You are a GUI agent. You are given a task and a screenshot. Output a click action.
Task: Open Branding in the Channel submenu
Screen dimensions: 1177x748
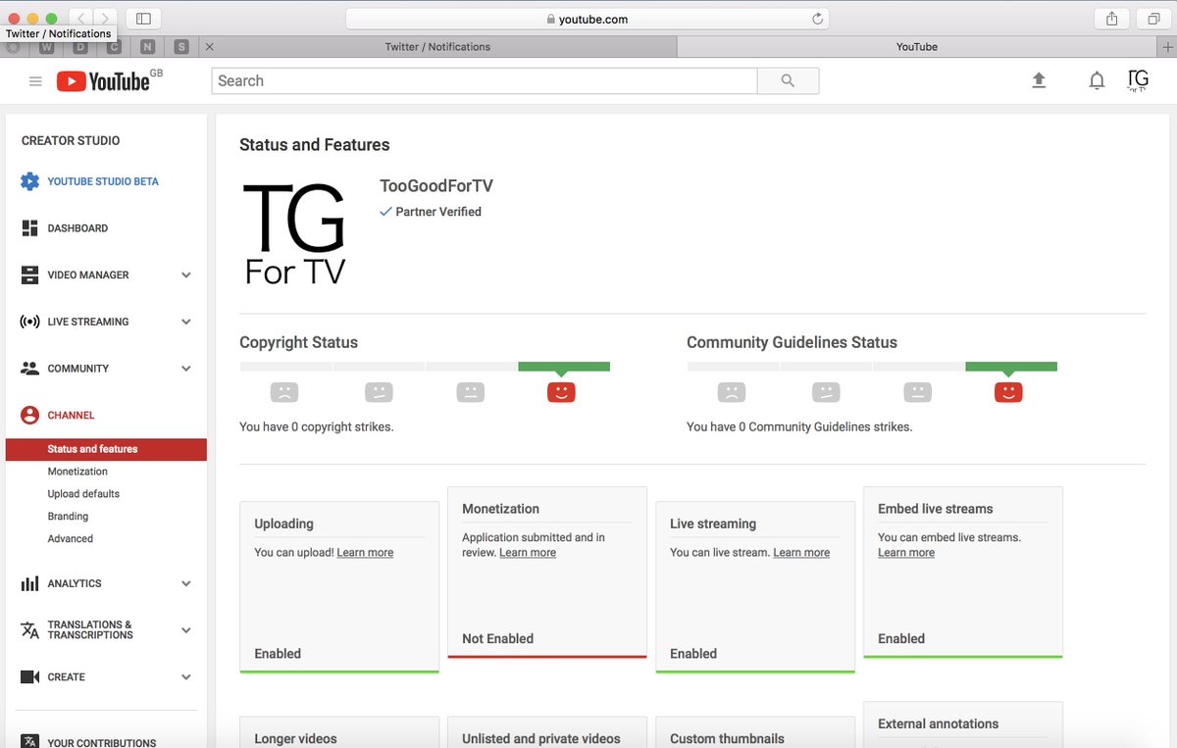pyautogui.click(x=68, y=517)
